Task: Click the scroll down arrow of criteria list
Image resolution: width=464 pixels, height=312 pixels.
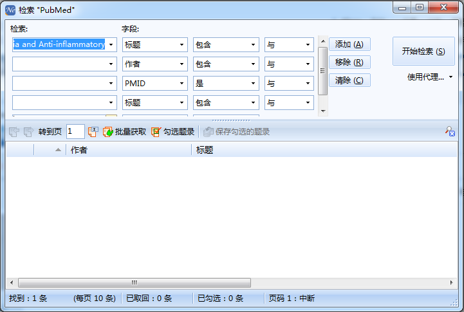Action: click(323, 111)
